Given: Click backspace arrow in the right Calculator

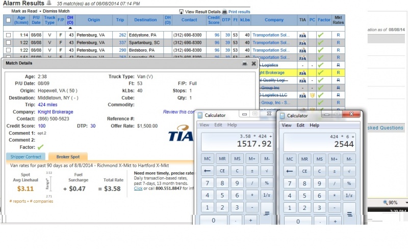Looking at the screenshot, I should pyautogui.click(x=289, y=171).
